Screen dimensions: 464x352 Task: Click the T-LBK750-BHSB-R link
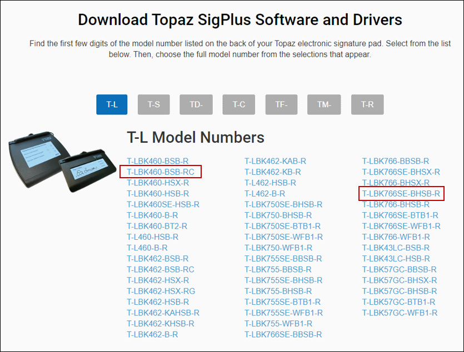tap(278, 215)
